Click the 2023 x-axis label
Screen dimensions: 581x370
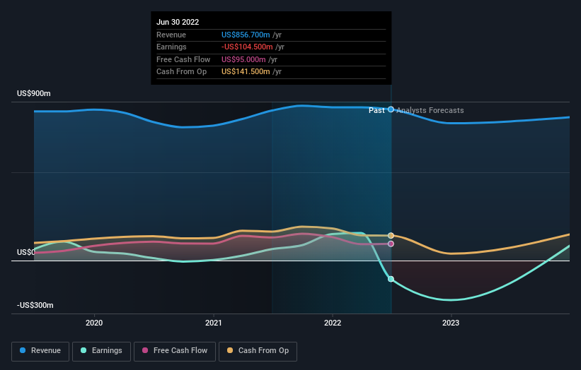[x=451, y=323]
